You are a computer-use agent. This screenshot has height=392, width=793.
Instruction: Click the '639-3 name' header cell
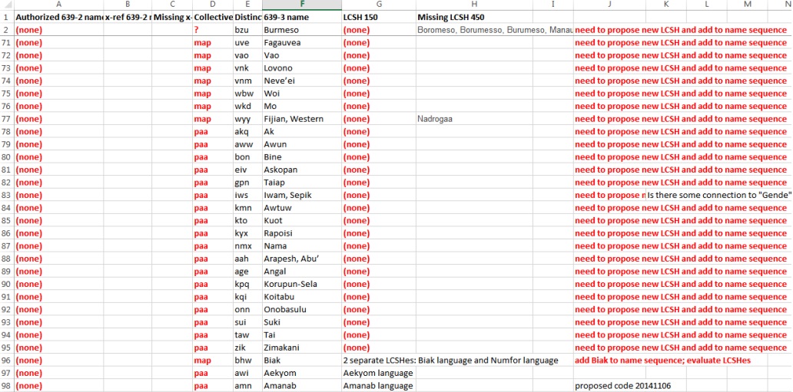(302, 17)
